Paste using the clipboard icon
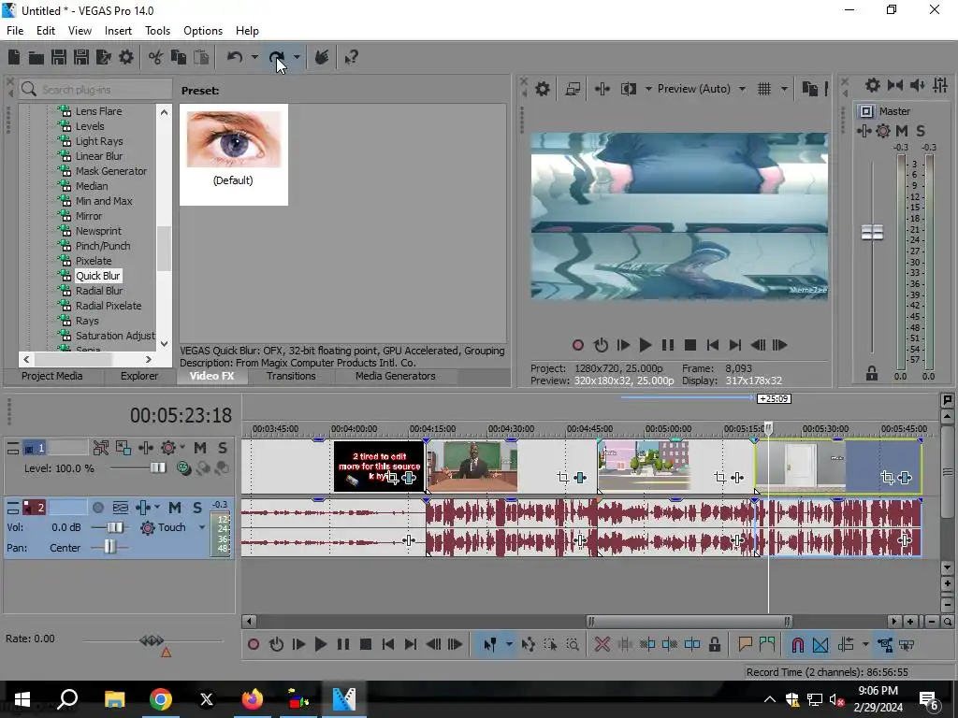The height and width of the screenshot is (718, 958). [x=201, y=57]
